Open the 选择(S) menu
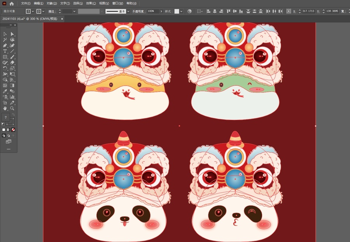Screen dimensions: 350x242 pos(78,3)
